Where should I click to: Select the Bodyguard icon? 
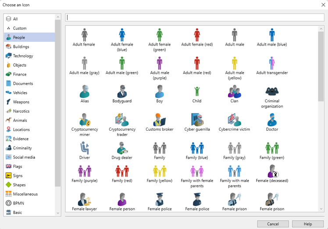(x=122, y=92)
